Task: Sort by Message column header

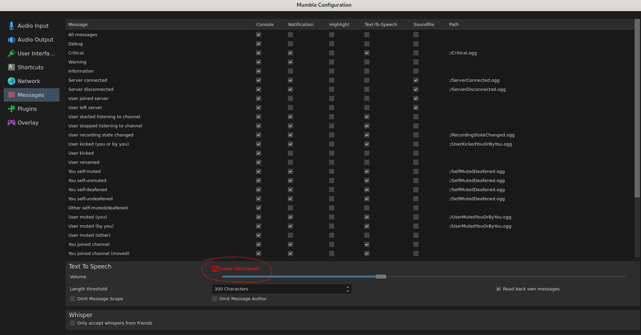Action: [x=78, y=24]
